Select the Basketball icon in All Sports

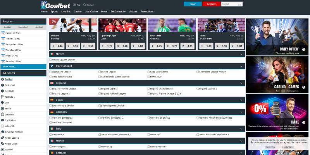click(x=2, y=85)
